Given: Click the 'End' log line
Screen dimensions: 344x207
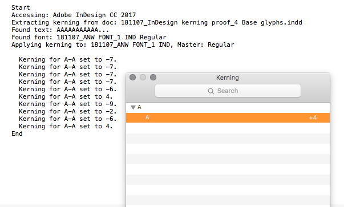Looking at the screenshot, I should tap(17, 134).
